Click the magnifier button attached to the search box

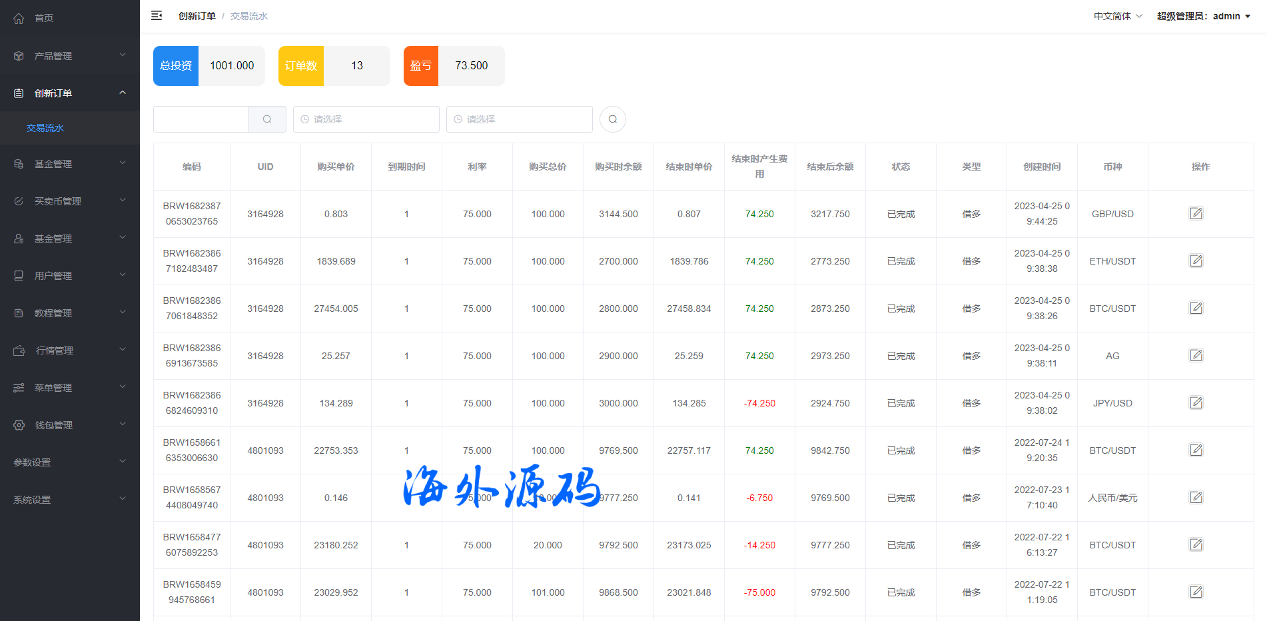[x=267, y=119]
